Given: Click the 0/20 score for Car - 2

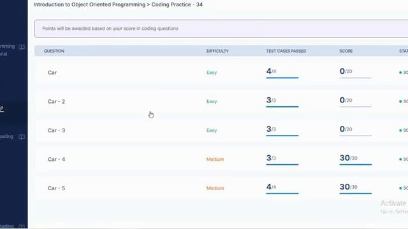Looking at the screenshot, I should click(x=346, y=100).
